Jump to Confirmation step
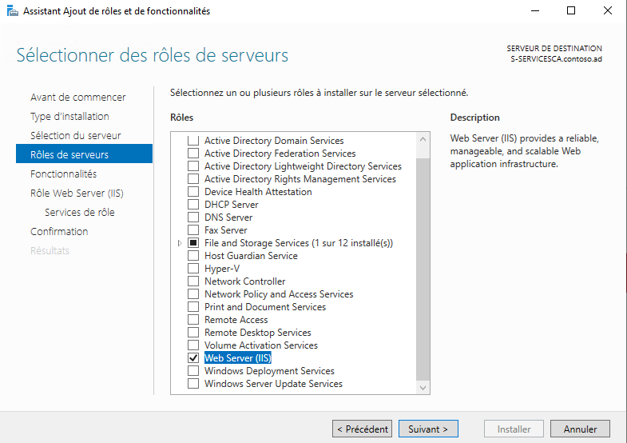This screenshot has height=443, width=627. [x=59, y=232]
